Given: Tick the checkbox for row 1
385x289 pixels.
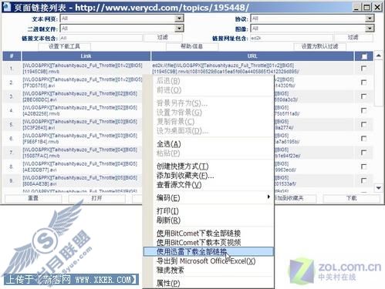Looking at the screenshot, I should point(363,69).
